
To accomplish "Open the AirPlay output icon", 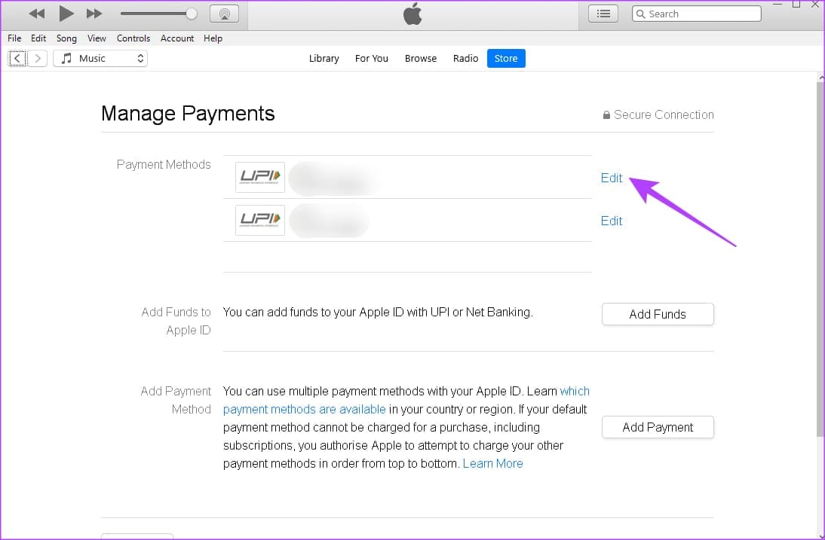I will (x=224, y=14).
